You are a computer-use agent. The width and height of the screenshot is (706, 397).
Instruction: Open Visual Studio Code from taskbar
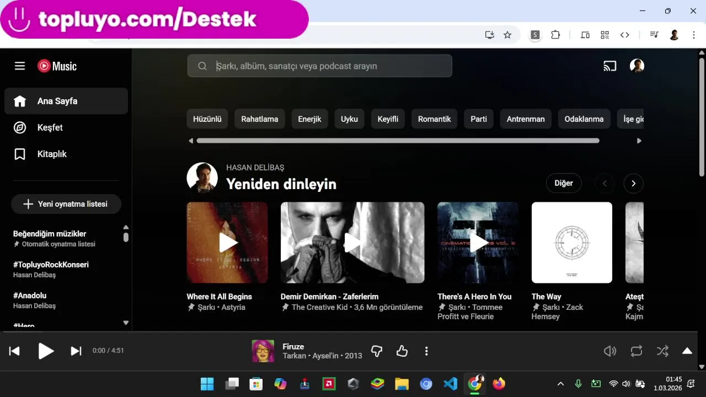click(x=450, y=384)
